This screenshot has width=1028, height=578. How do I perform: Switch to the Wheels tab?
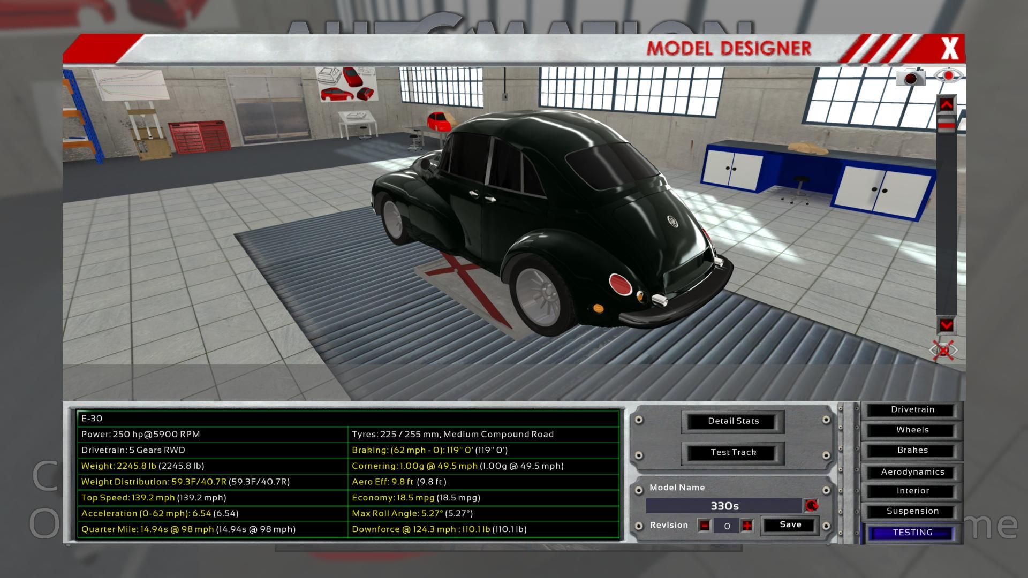[912, 430]
